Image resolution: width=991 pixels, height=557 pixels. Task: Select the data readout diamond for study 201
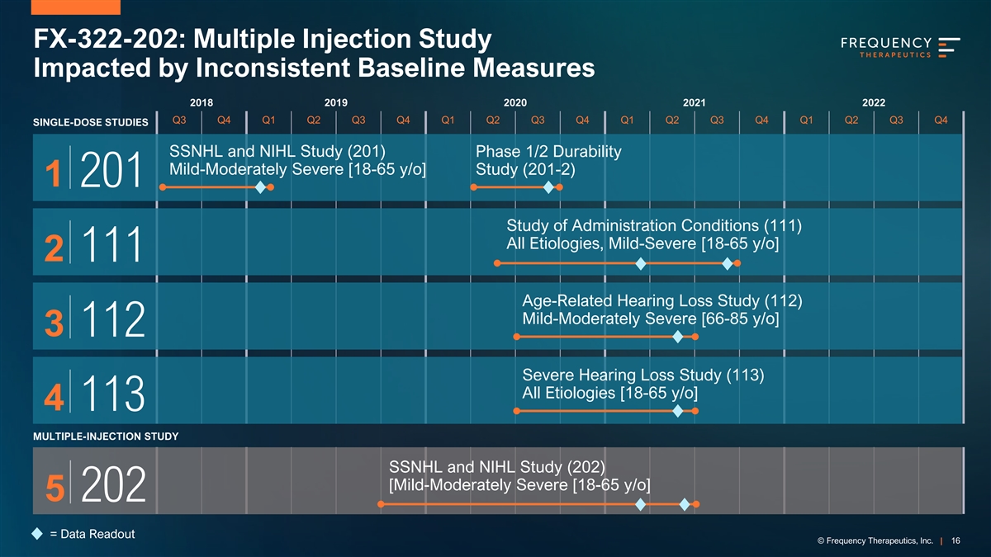click(260, 187)
